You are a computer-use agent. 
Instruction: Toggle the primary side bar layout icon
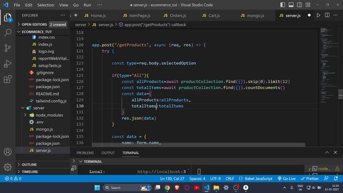(x=282, y=5)
